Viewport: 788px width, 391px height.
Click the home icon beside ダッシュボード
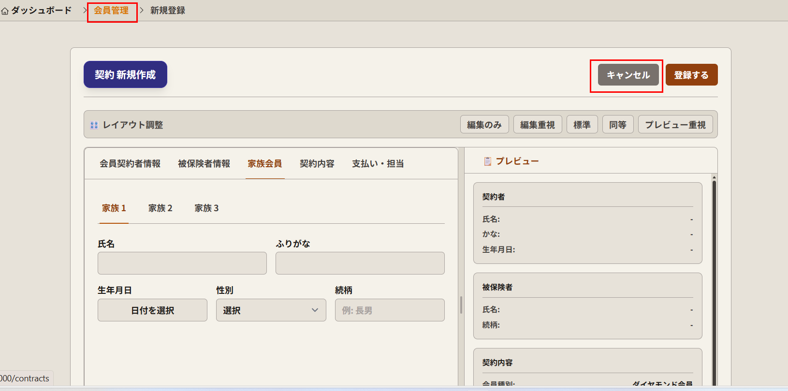point(5,11)
